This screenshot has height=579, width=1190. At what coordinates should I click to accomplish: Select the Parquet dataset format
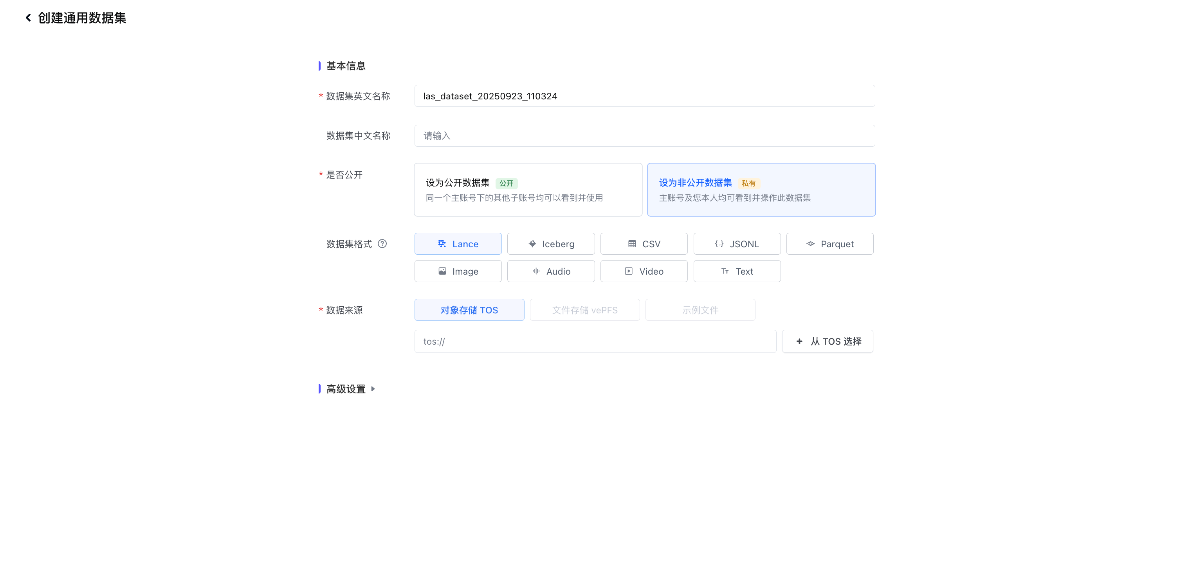[x=830, y=243]
